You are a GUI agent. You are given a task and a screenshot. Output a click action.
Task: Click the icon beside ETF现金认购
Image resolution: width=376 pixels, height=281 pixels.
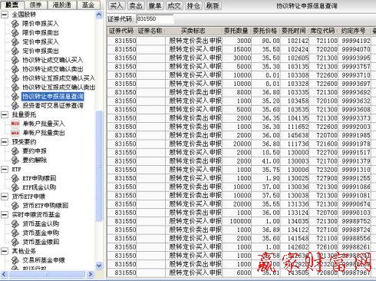pos(15,187)
